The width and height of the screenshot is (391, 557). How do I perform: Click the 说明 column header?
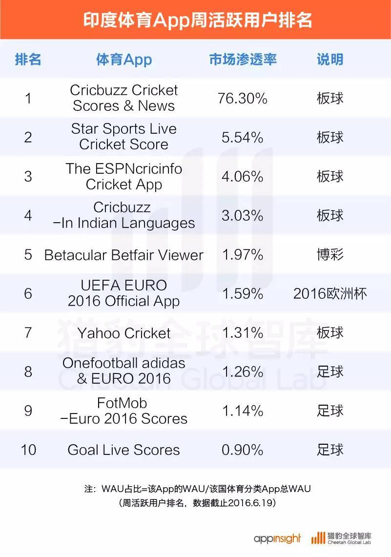330,60
